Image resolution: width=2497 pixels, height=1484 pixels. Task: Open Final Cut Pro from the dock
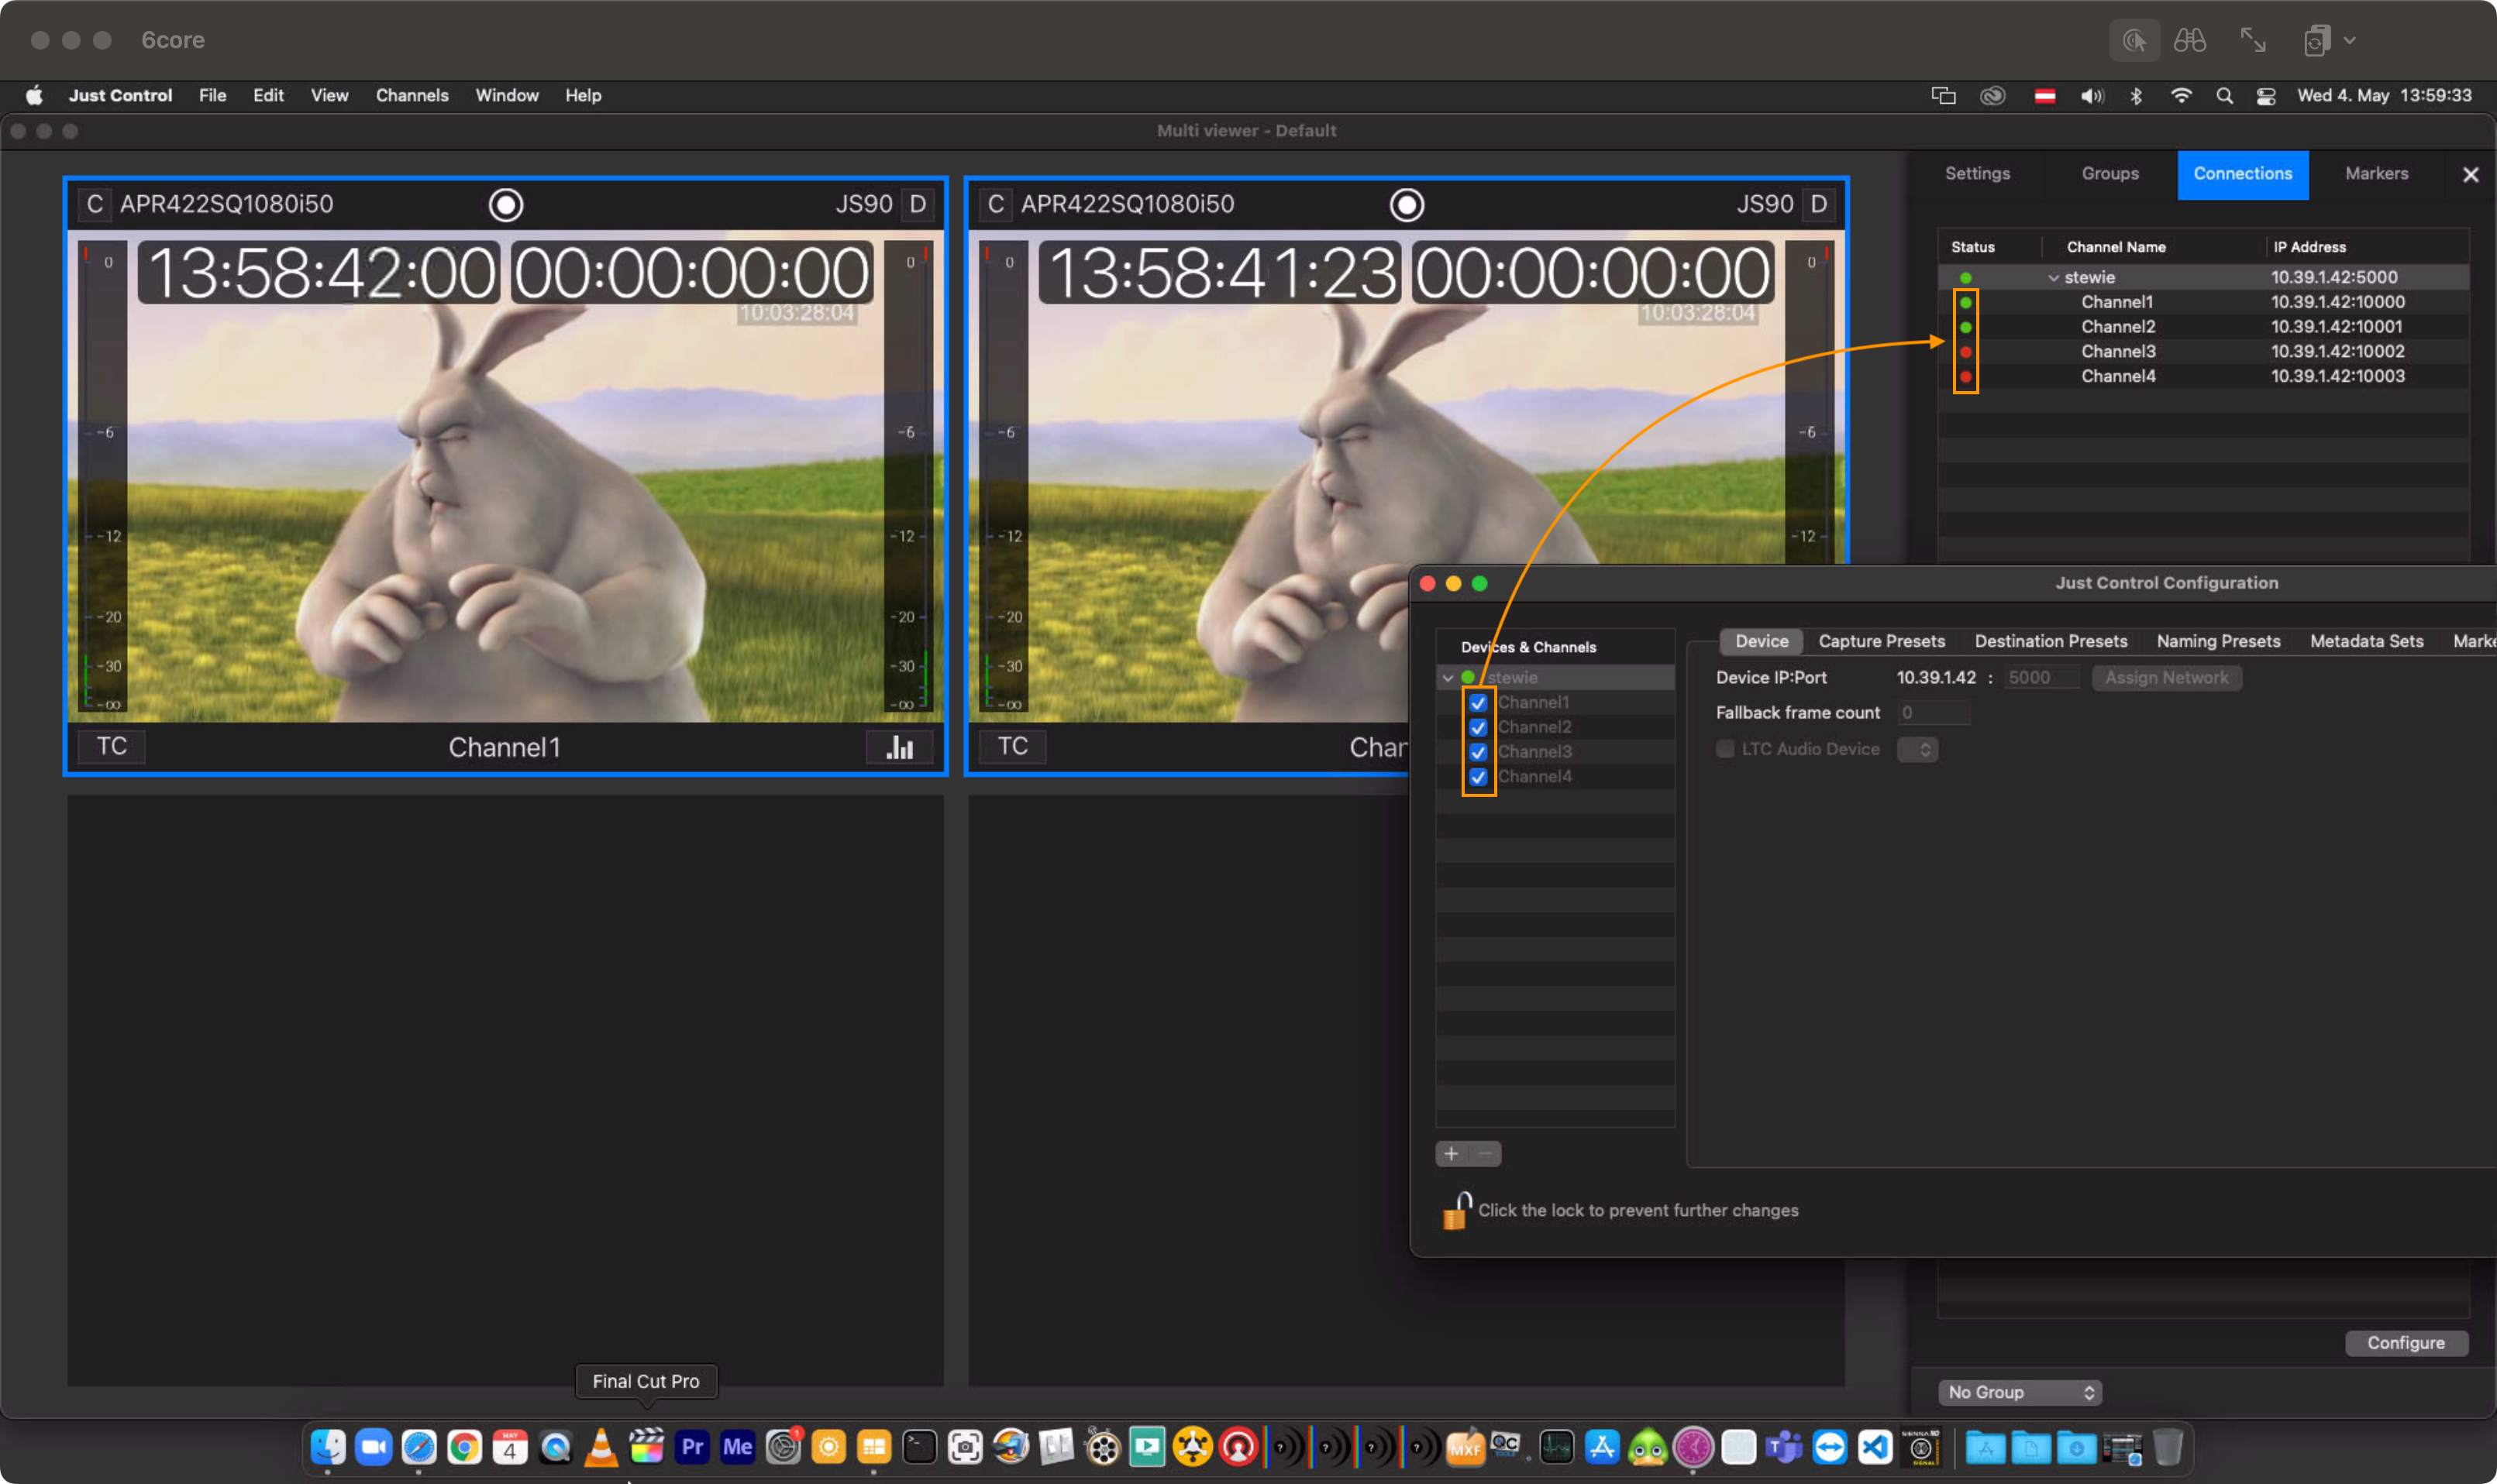[x=646, y=1447]
